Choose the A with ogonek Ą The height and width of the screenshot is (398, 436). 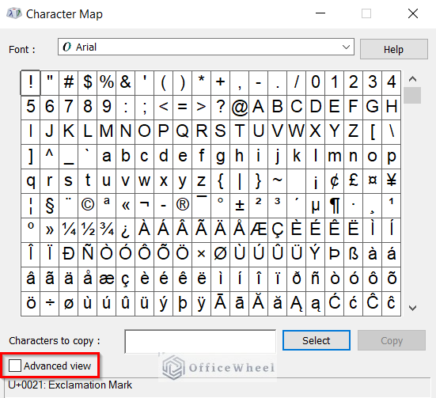(297, 304)
